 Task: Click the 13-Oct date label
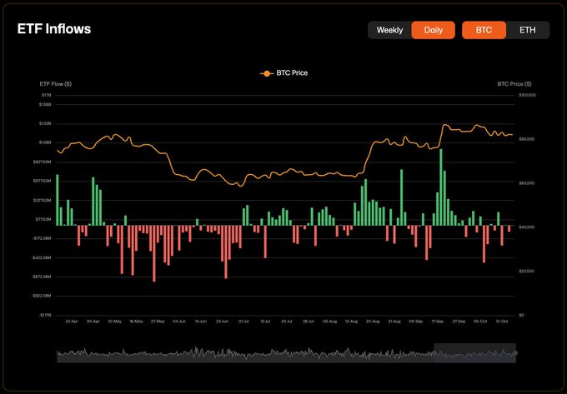tap(502, 322)
